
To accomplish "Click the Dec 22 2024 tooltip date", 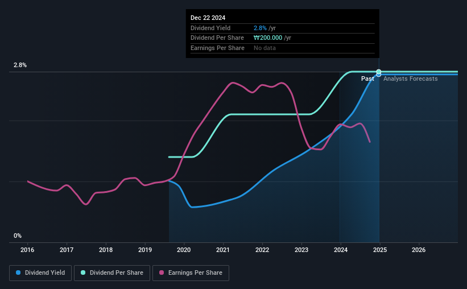I will (x=208, y=18).
